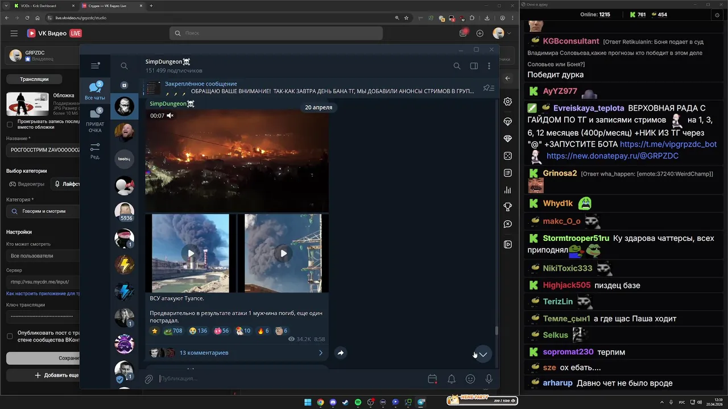
Task: Select the ПРИВАТ ОЧКА folder
Action: point(95,120)
